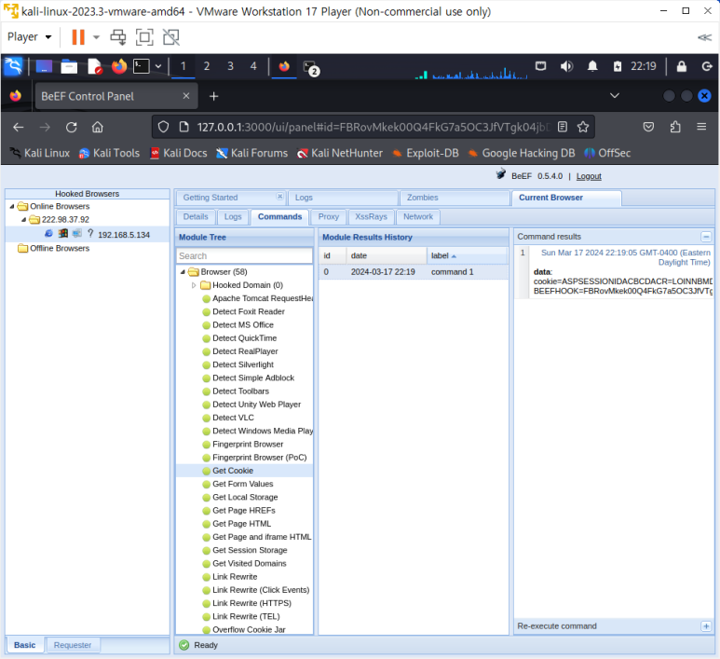Switch to the Basic tab
This screenshot has height=659, width=720.
25,645
